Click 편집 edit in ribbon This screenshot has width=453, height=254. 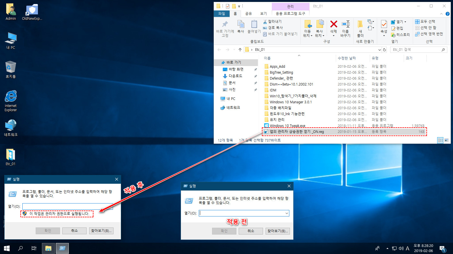tap(397, 28)
